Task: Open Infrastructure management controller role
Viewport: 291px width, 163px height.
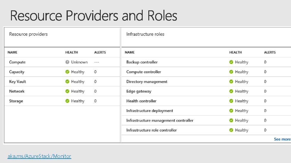Action: [x=160, y=120]
